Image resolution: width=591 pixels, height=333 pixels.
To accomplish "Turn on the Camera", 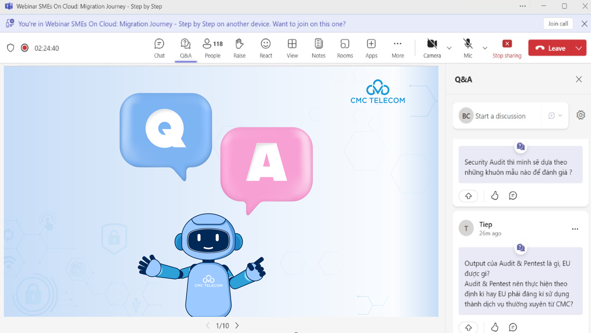I will coord(432,48).
